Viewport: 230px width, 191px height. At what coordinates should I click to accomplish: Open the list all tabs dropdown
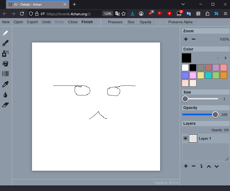(183, 4)
